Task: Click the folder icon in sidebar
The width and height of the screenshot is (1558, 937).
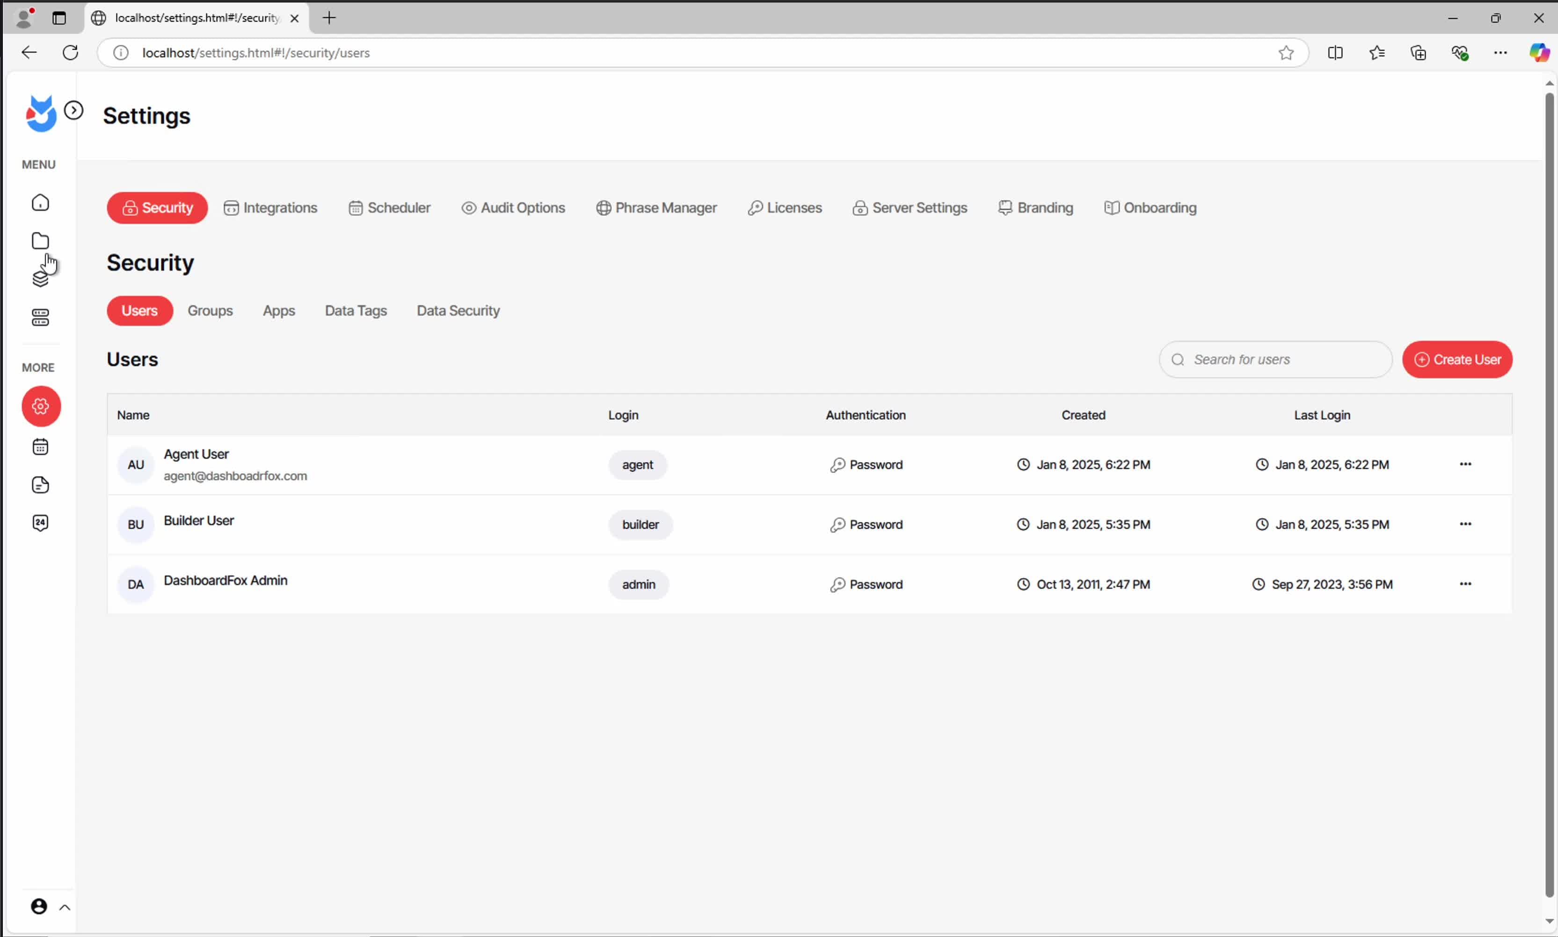Action: tap(40, 241)
